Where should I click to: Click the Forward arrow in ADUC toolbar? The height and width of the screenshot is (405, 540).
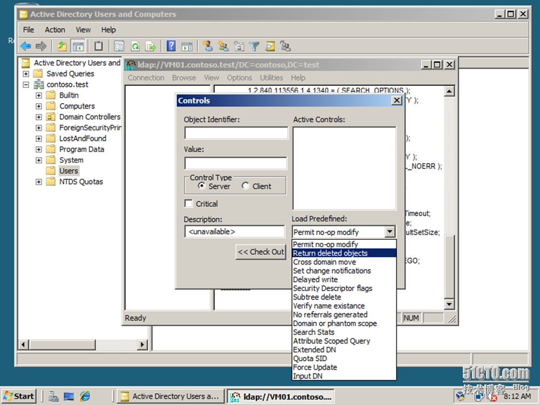pos(41,46)
